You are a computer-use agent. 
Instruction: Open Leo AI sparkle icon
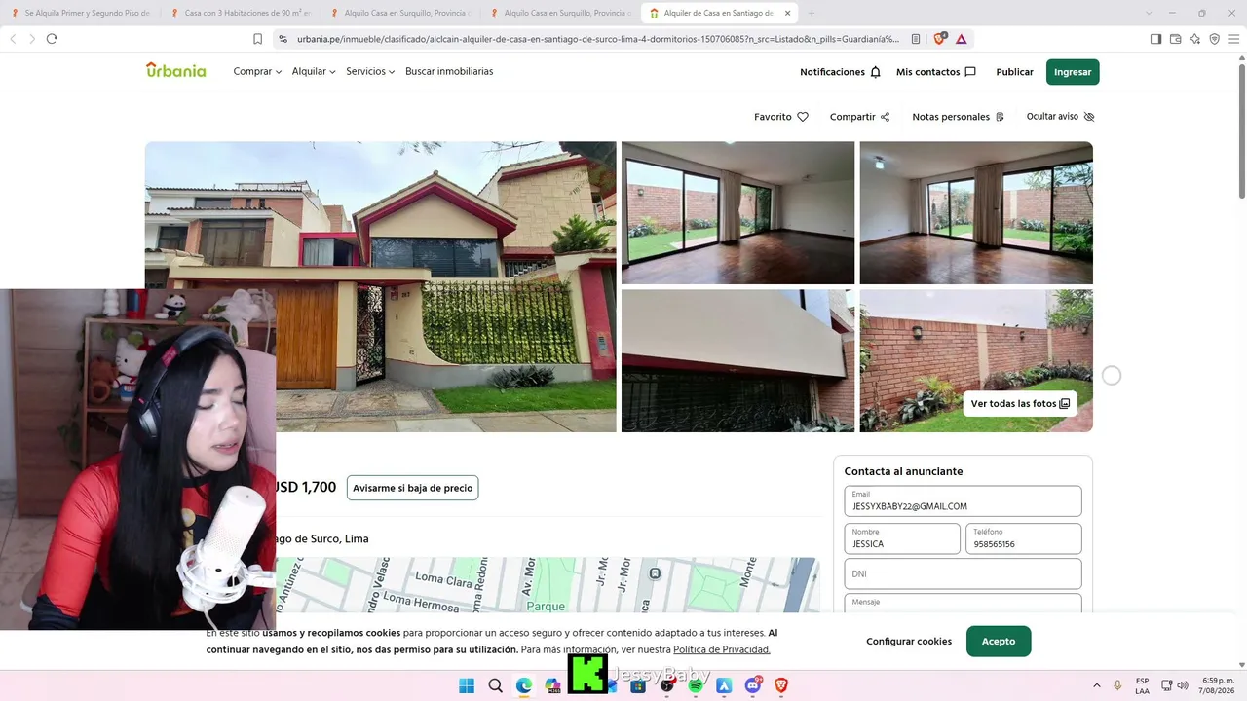point(1194,39)
